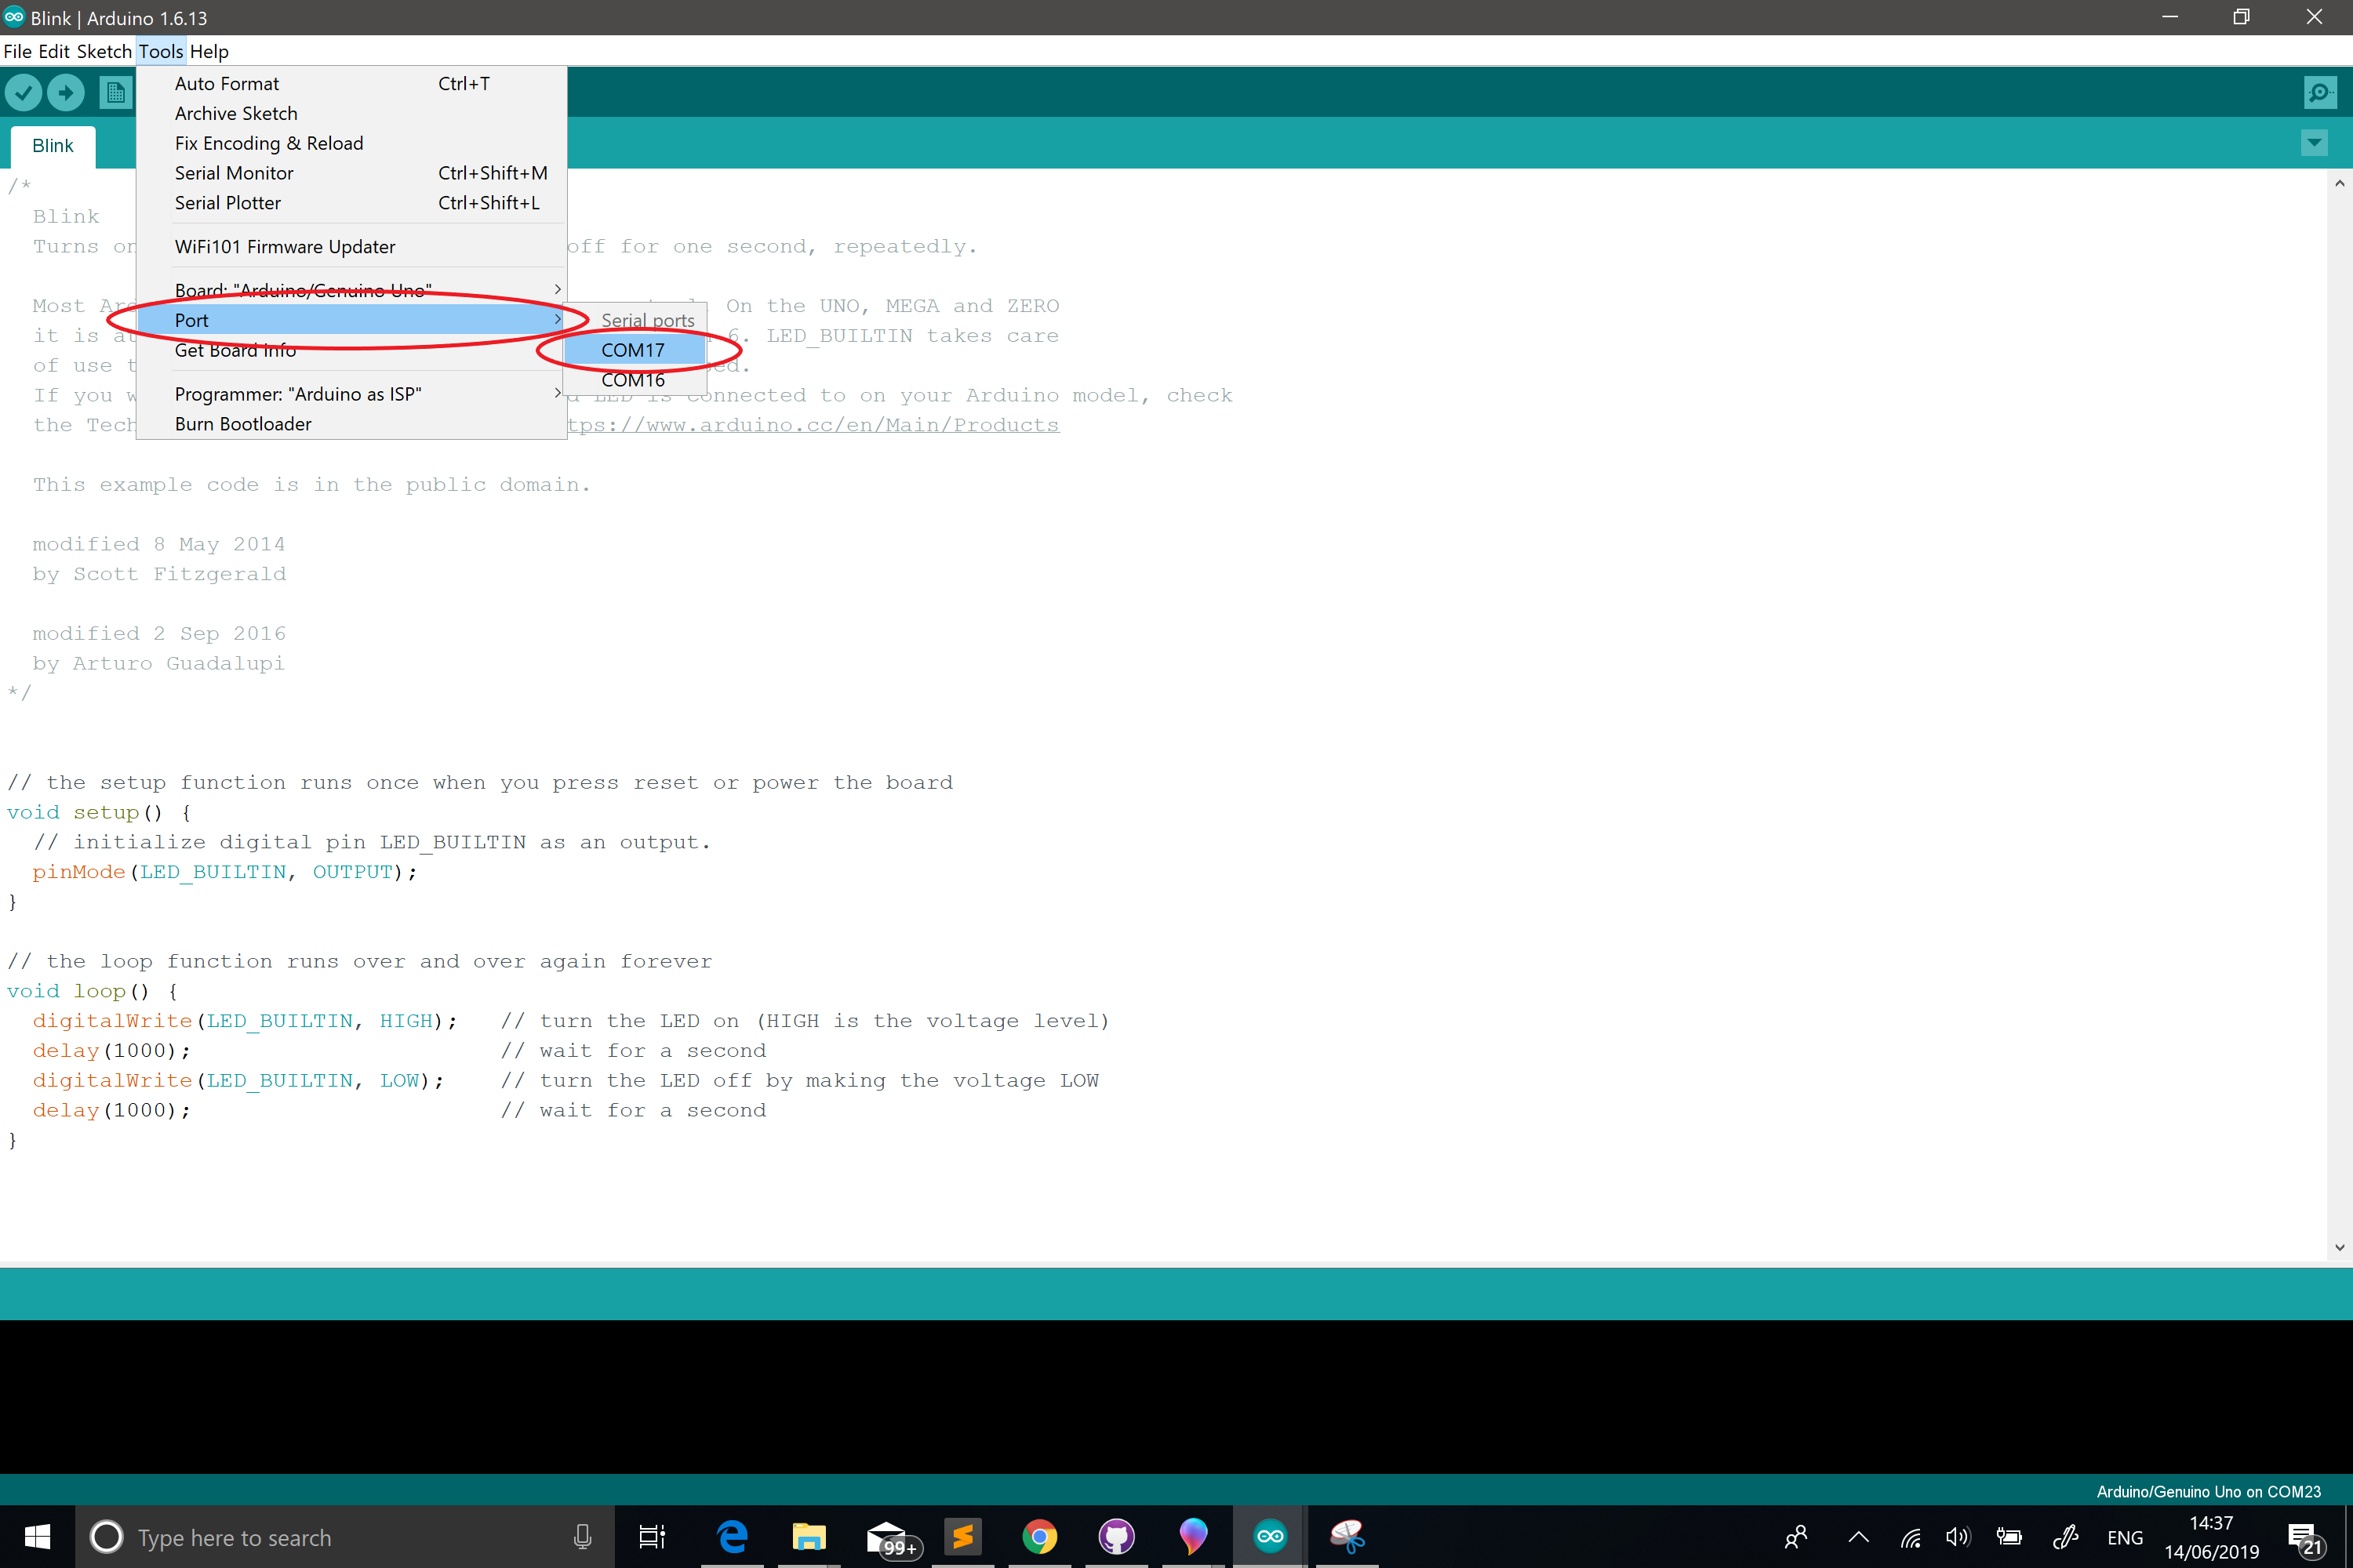Open Microsoft Edge from taskbar
The image size is (2353, 1568).
733,1536
